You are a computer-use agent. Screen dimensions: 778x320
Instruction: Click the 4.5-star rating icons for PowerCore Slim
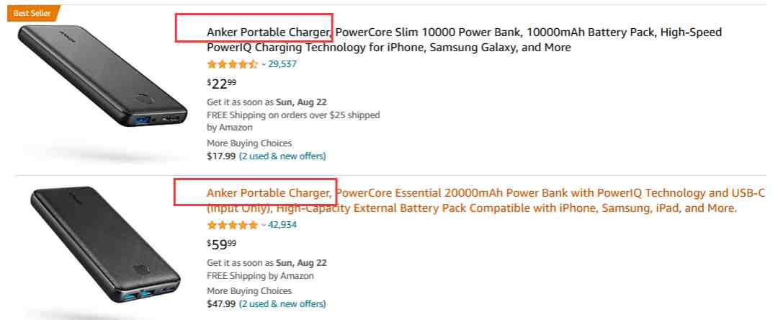[232, 64]
